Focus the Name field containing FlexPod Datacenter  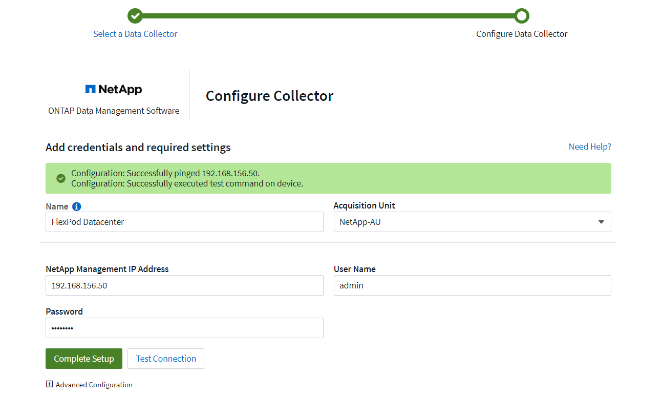pyautogui.click(x=184, y=222)
